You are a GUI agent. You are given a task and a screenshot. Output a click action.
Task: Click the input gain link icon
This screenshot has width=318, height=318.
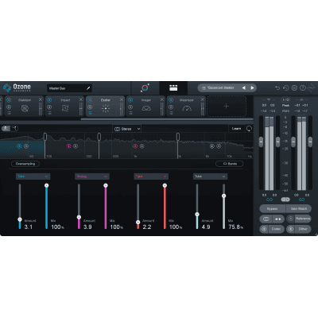270,200
